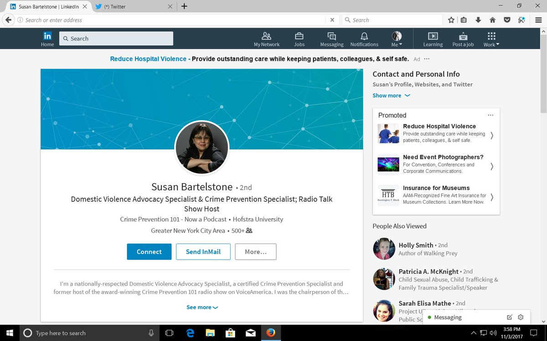The image size is (547, 341).
Task: Open ad options ellipsis beside Ad label
Action: 427,59
